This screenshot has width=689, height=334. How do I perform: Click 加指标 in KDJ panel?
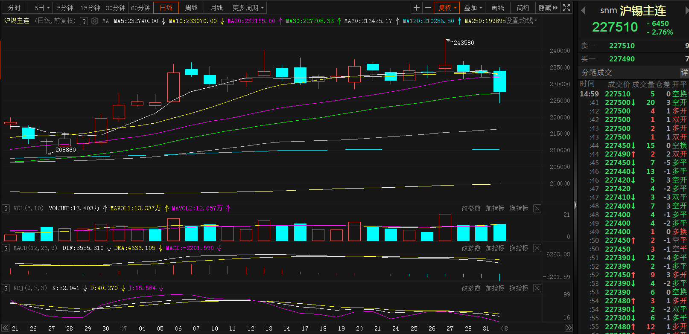click(x=495, y=288)
